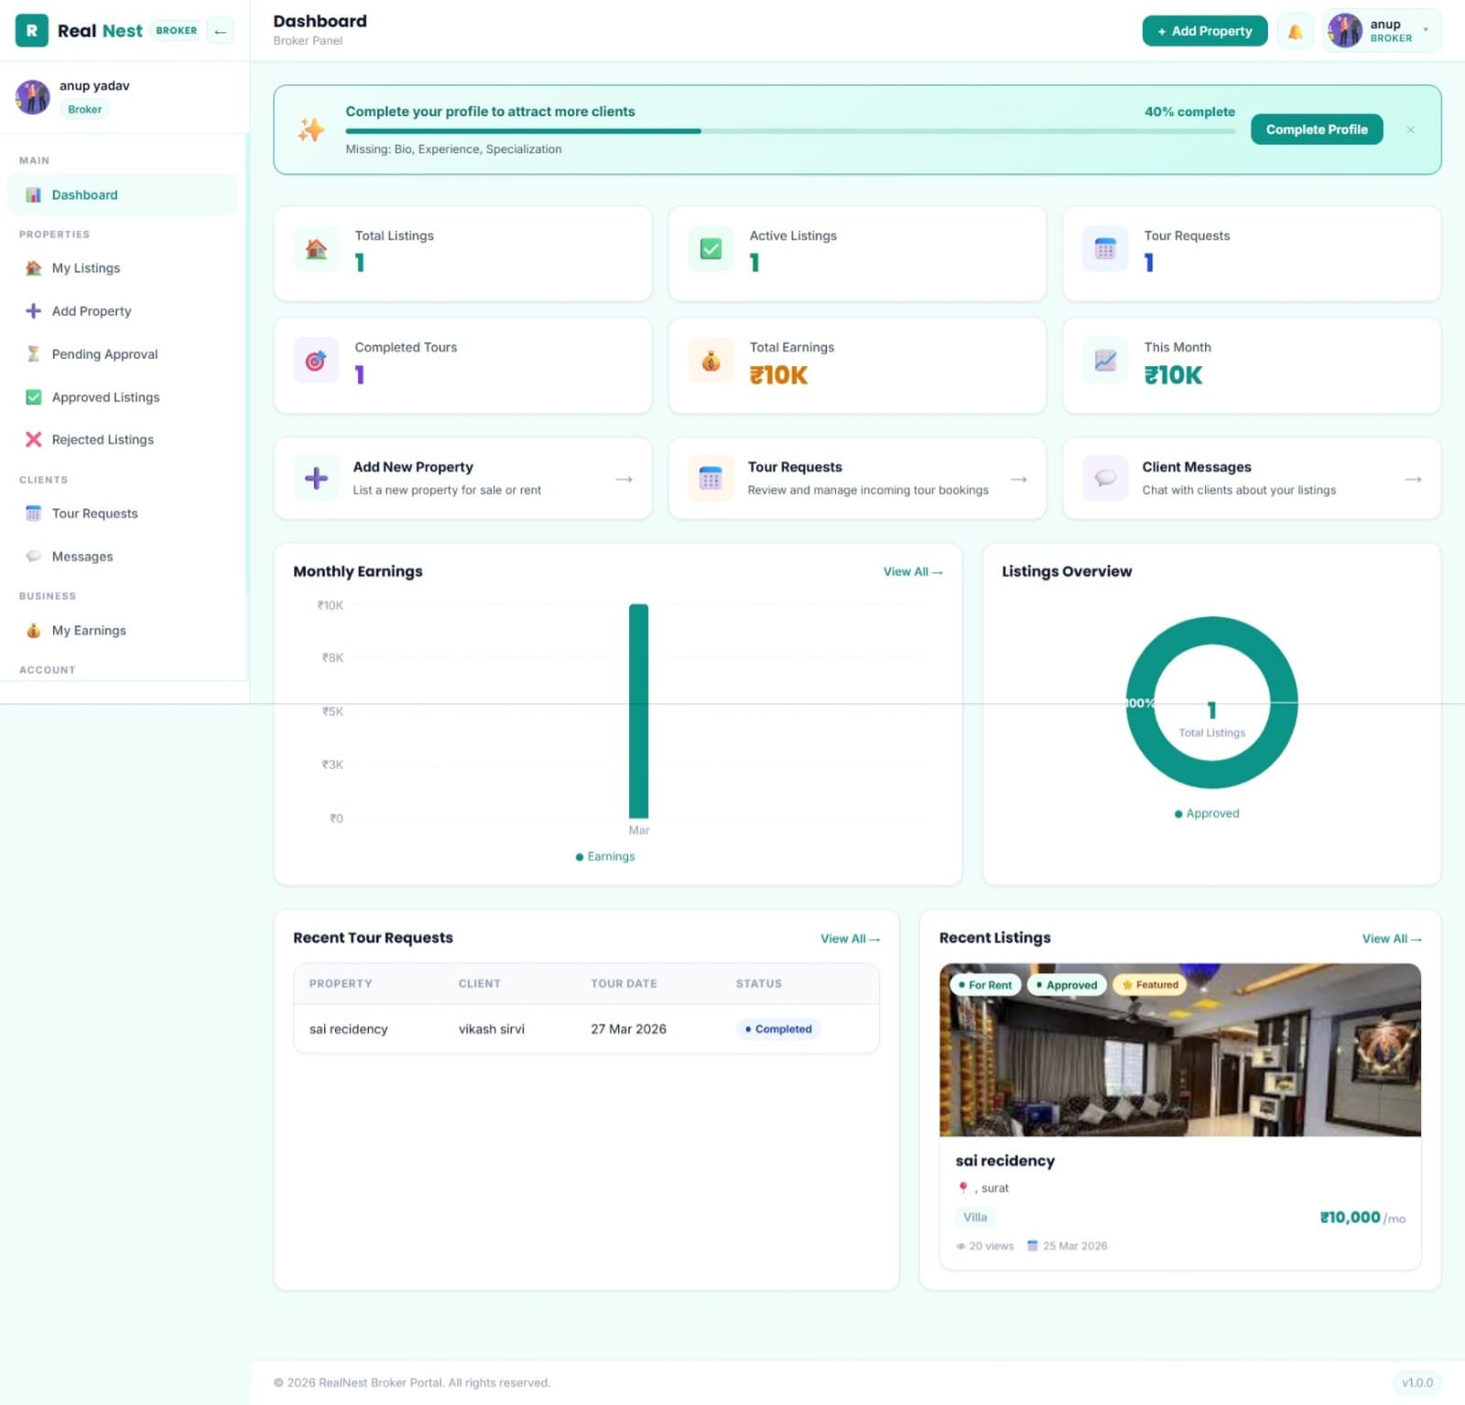Image resolution: width=1465 pixels, height=1405 pixels.
Task: Click the Active Listings checkmark icon
Action: point(711,249)
